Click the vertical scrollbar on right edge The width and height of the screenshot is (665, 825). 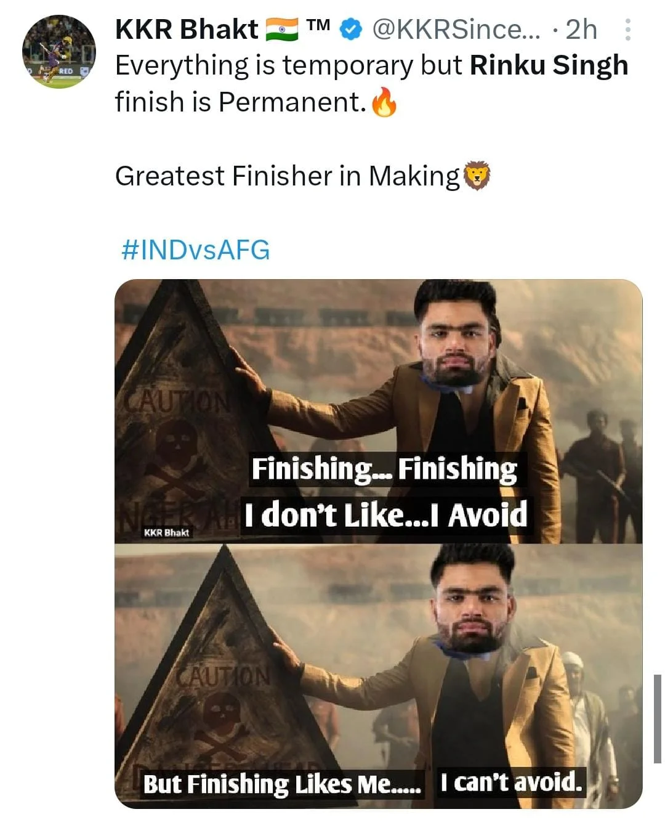tap(657, 718)
